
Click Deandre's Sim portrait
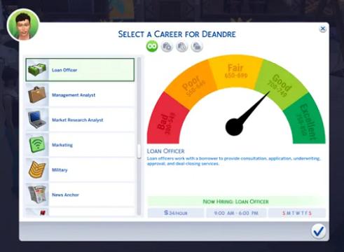(23, 25)
